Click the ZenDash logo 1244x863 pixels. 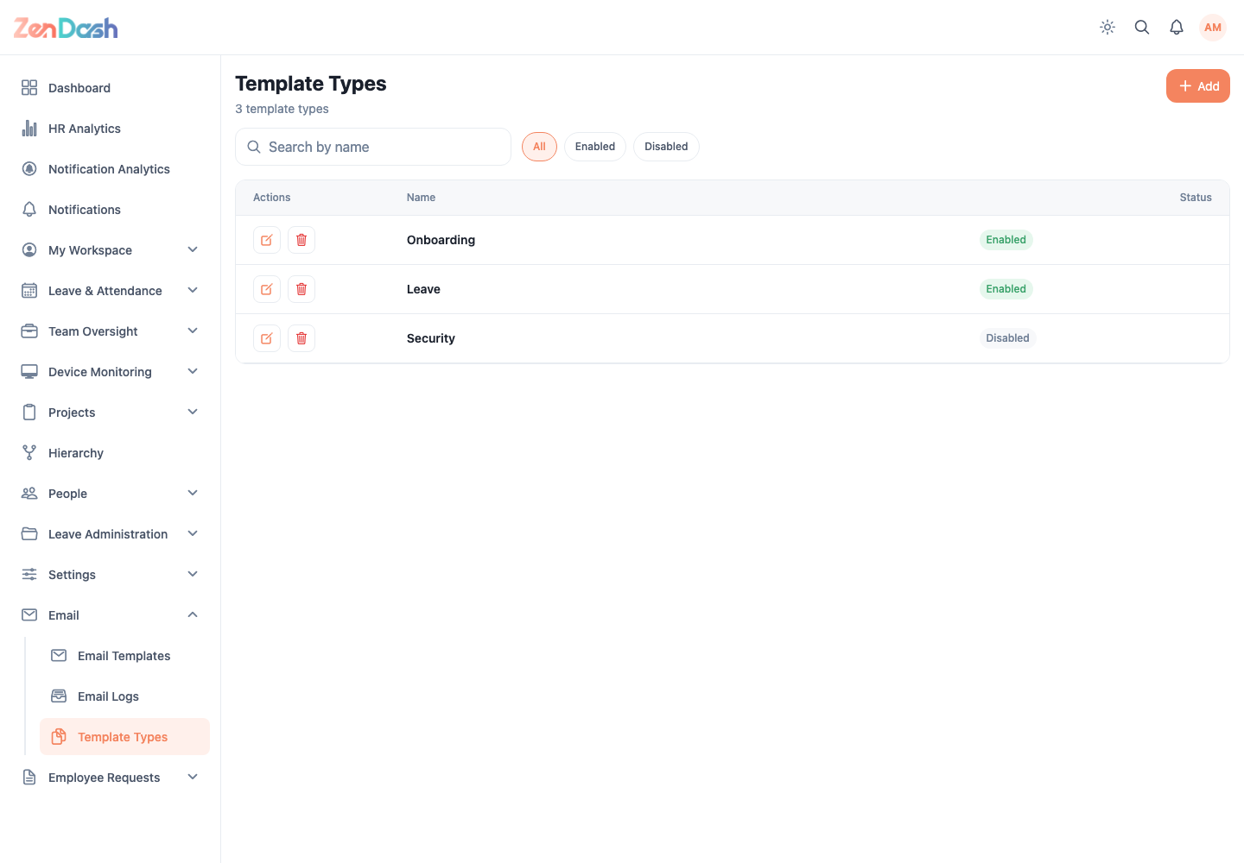66,28
